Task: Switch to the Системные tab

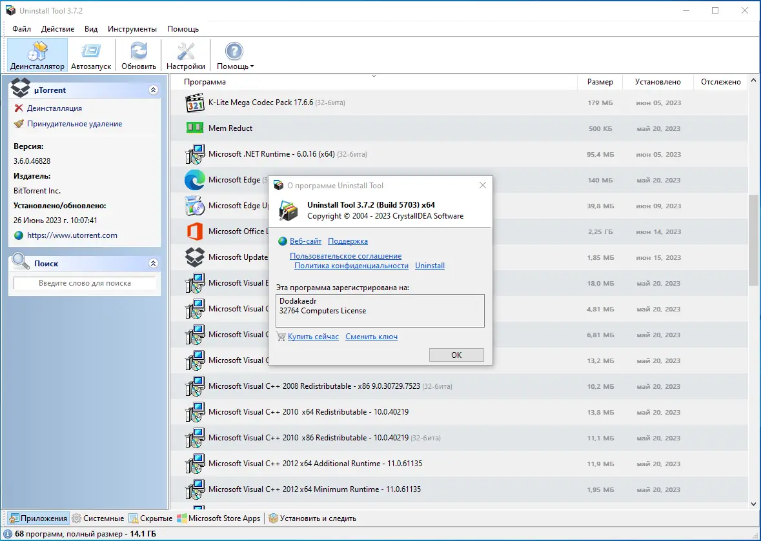Action: pyautogui.click(x=98, y=518)
